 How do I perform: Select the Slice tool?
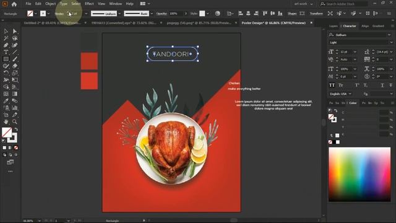(15, 115)
